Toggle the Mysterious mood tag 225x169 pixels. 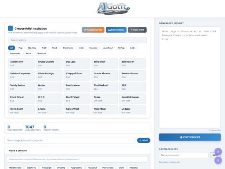[x=108, y=168]
